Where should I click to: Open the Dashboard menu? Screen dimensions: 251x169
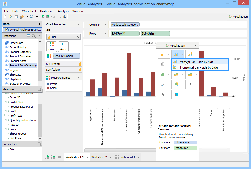[47, 11]
